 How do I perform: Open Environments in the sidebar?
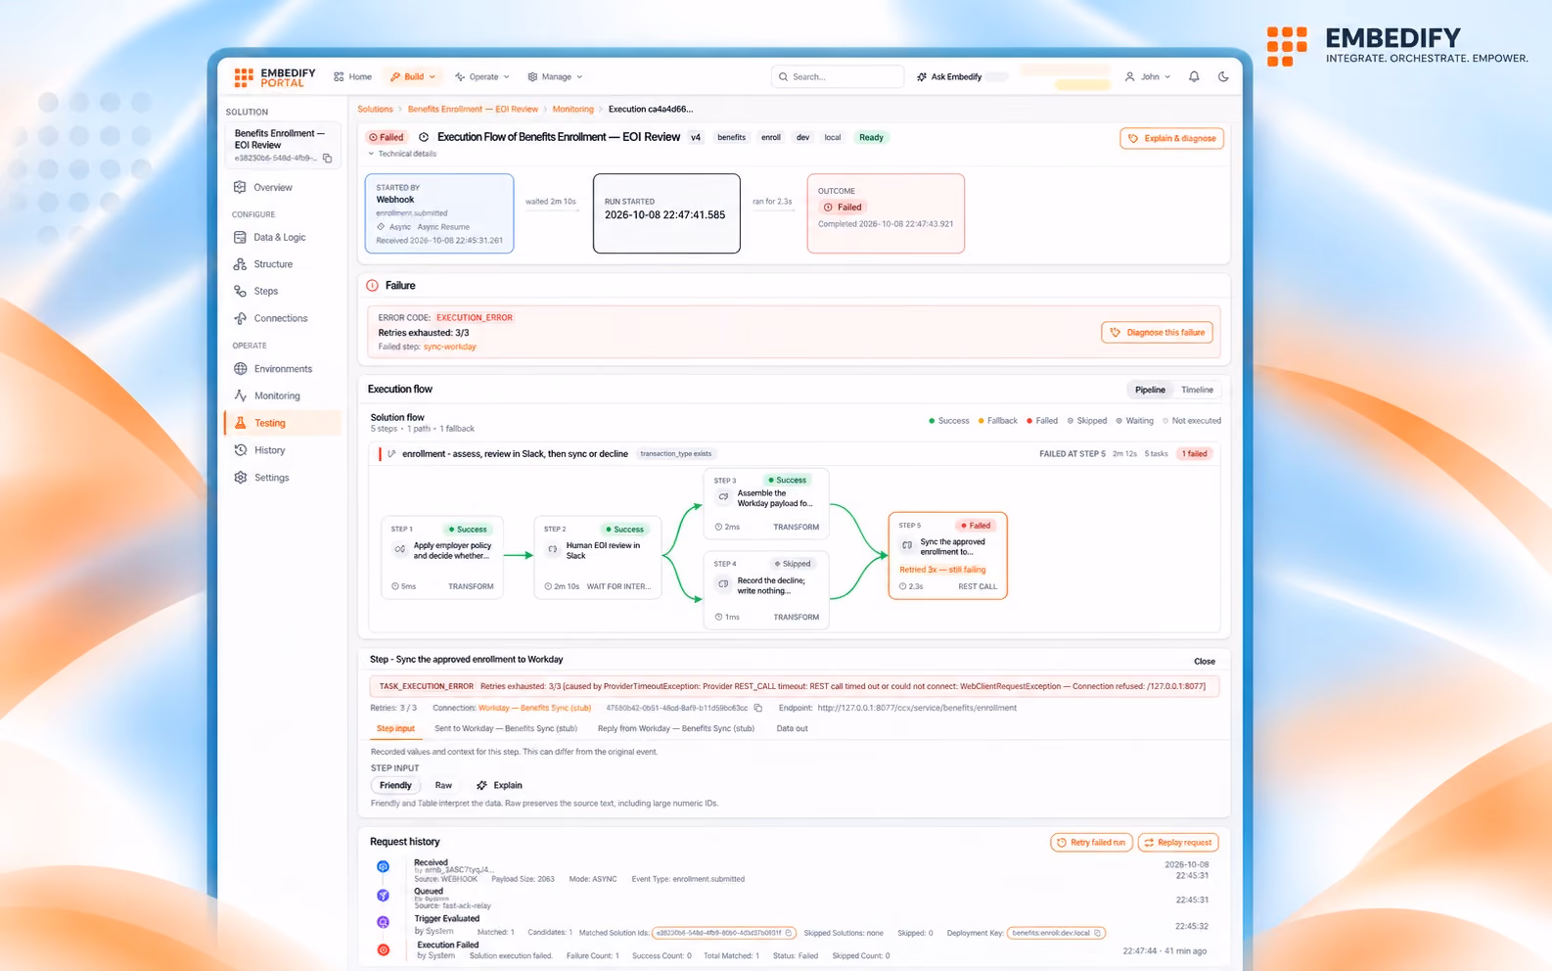click(x=283, y=369)
